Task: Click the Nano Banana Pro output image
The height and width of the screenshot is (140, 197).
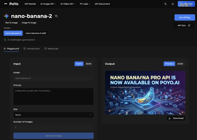Action: click(145, 93)
